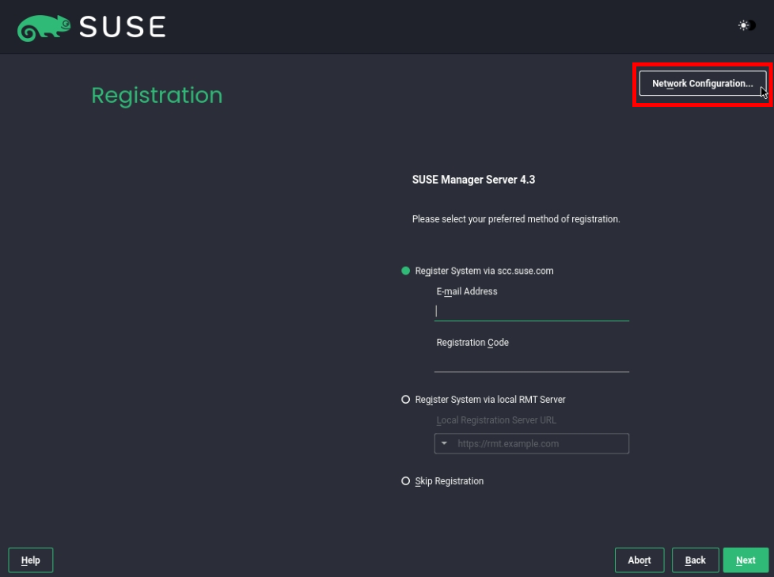The width and height of the screenshot is (774, 577).
Task: Toggle the light/dark theme switch
Action: 747,25
